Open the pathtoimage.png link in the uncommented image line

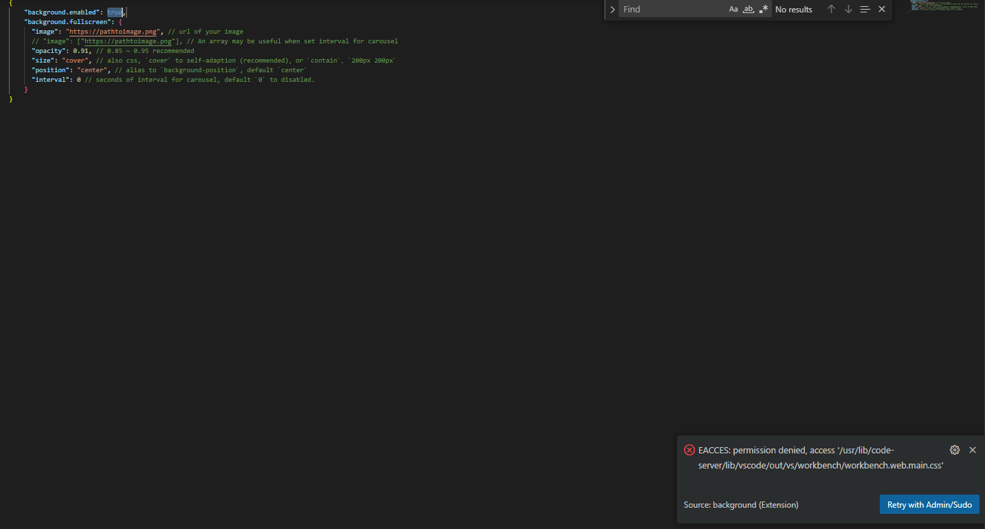pyautogui.click(x=113, y=32)
